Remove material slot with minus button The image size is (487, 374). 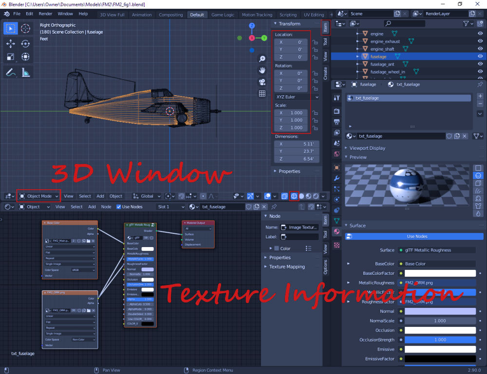point(480,104)
